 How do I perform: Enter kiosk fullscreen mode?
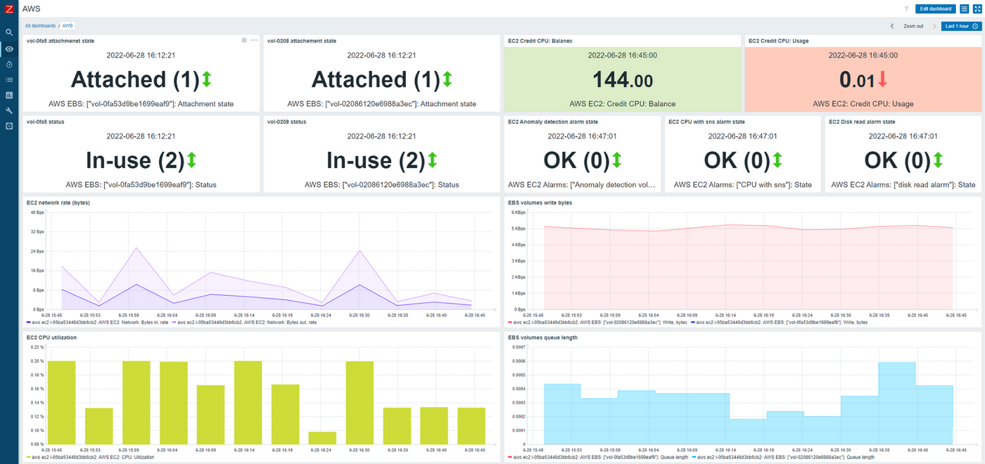[977, 8]
